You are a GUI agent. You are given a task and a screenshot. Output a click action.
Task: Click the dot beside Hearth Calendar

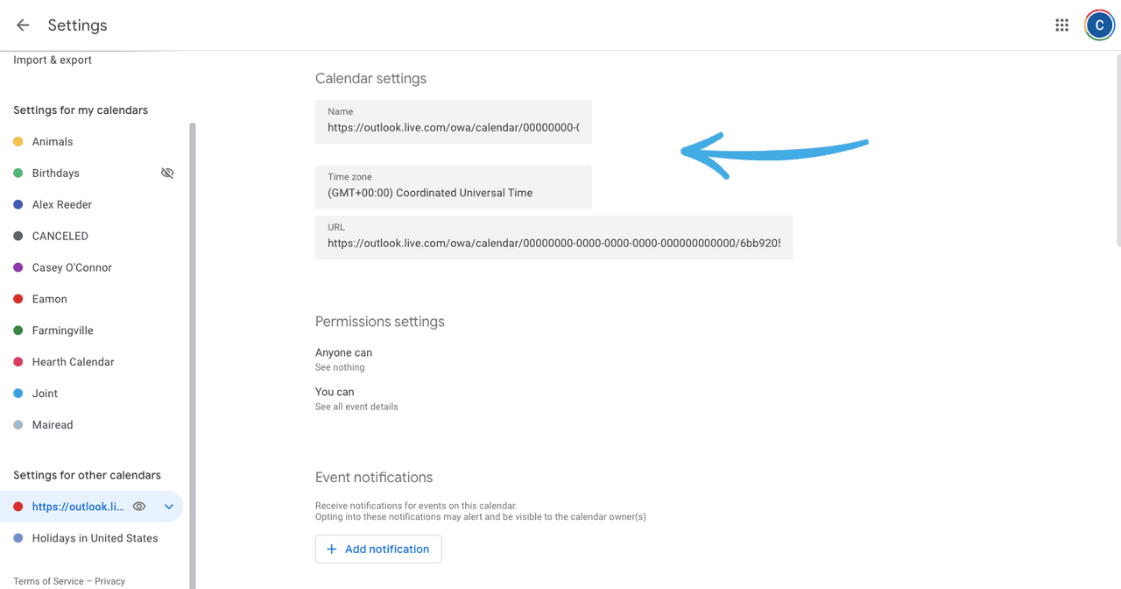click(x=19, y=361)
